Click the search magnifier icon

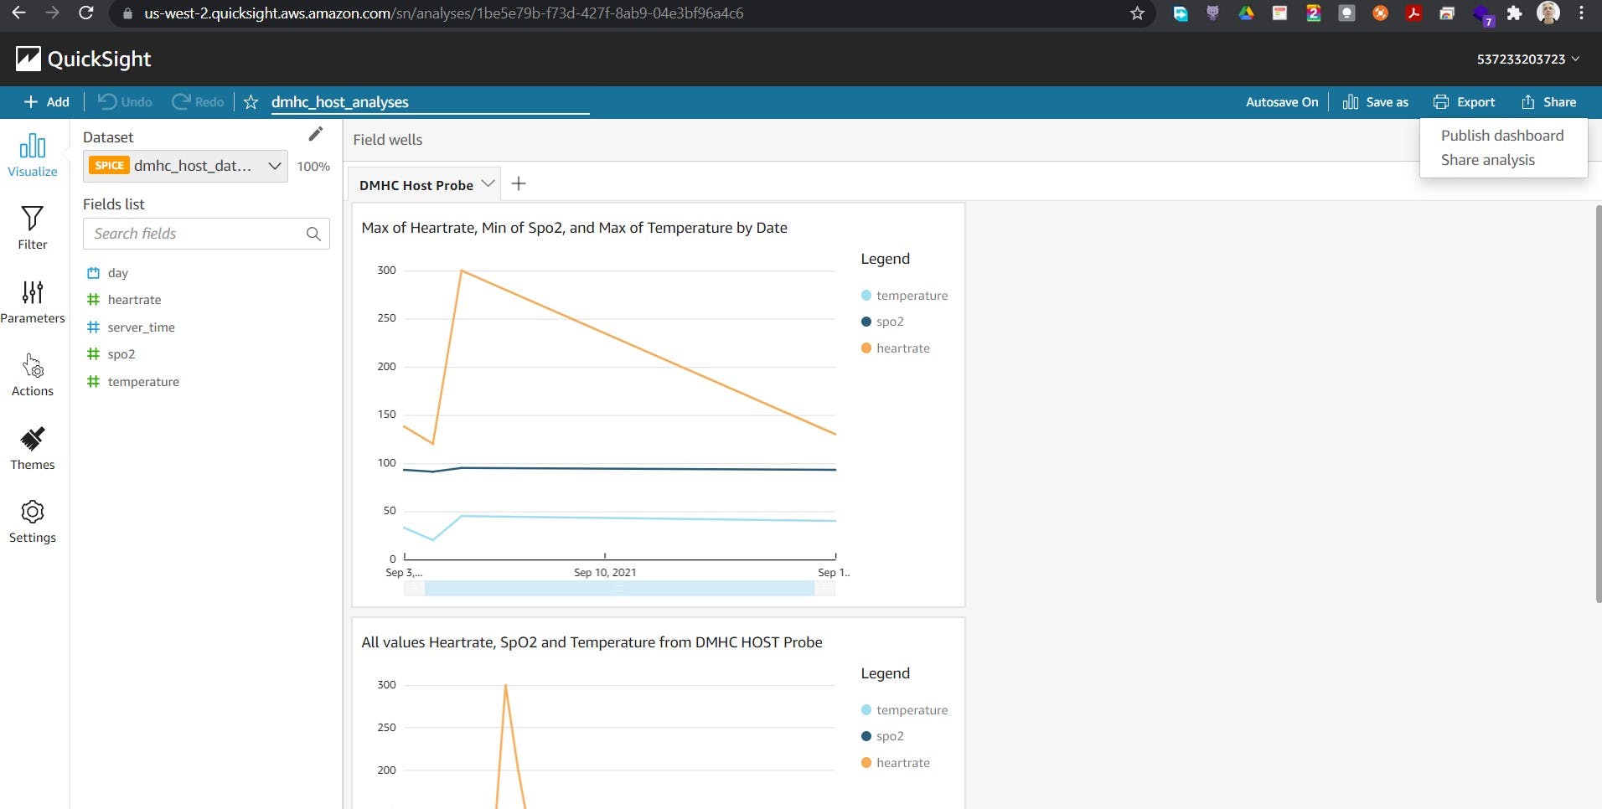(x=313, y=234)
